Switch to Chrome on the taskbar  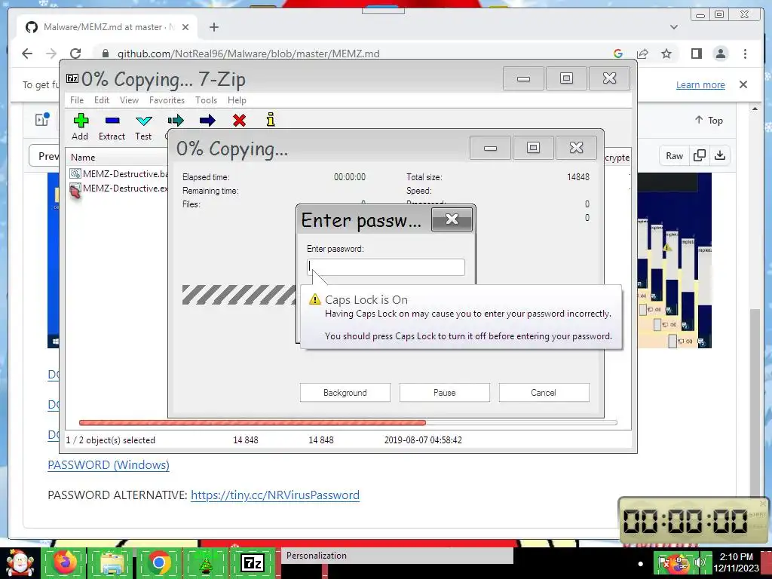click(158, 562)
